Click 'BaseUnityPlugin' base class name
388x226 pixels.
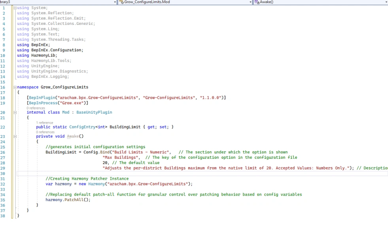click(94, 112)
